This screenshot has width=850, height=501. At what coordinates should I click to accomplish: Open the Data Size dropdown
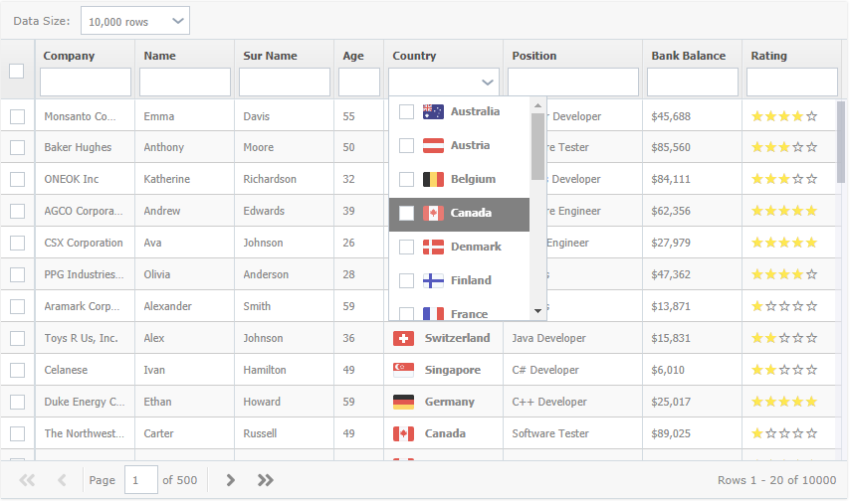coord(135,21)
